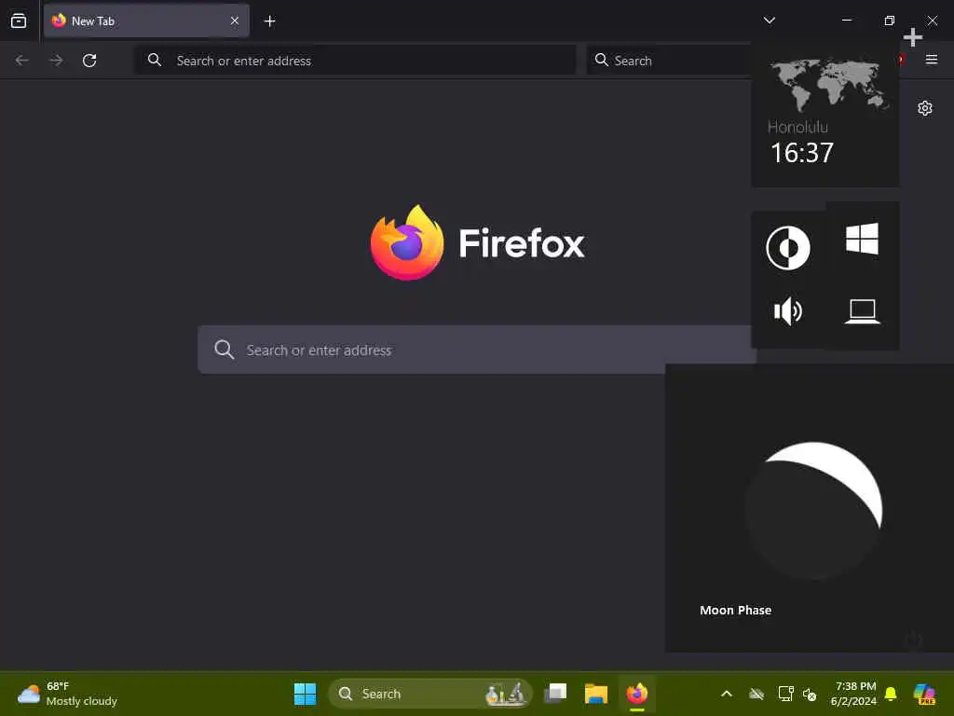Click the cloud sync tray icon
Viewport: 954px width, 716px height.
click(x=756, y=694)
